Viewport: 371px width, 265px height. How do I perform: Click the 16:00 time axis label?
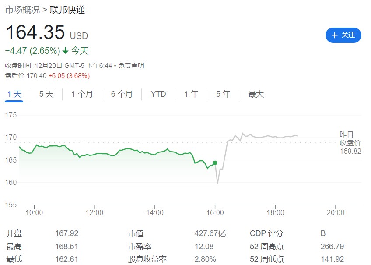215,212
